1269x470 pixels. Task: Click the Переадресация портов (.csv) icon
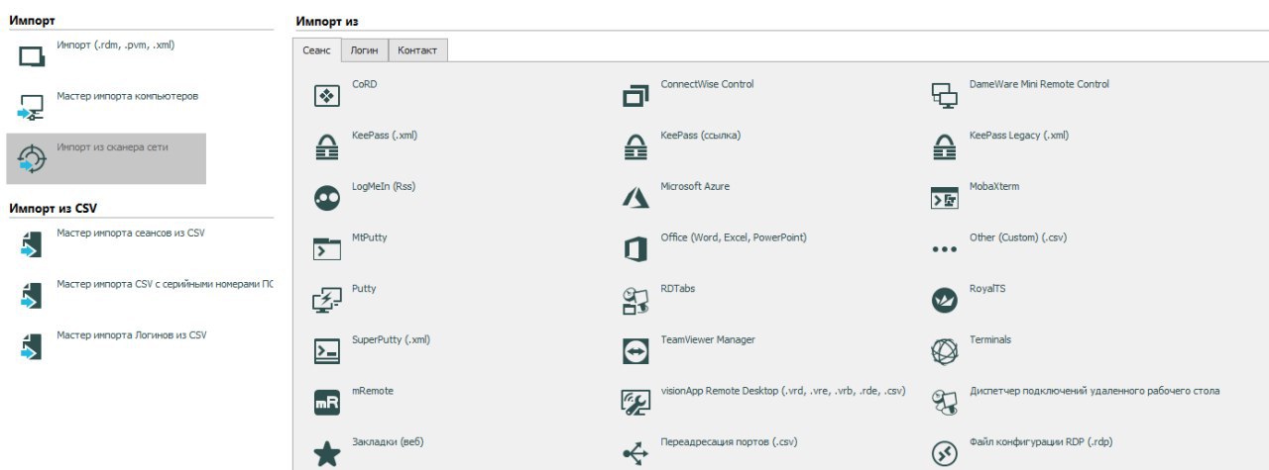click(634, 453)
